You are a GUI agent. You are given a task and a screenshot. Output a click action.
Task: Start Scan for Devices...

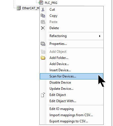click(72, 76)
